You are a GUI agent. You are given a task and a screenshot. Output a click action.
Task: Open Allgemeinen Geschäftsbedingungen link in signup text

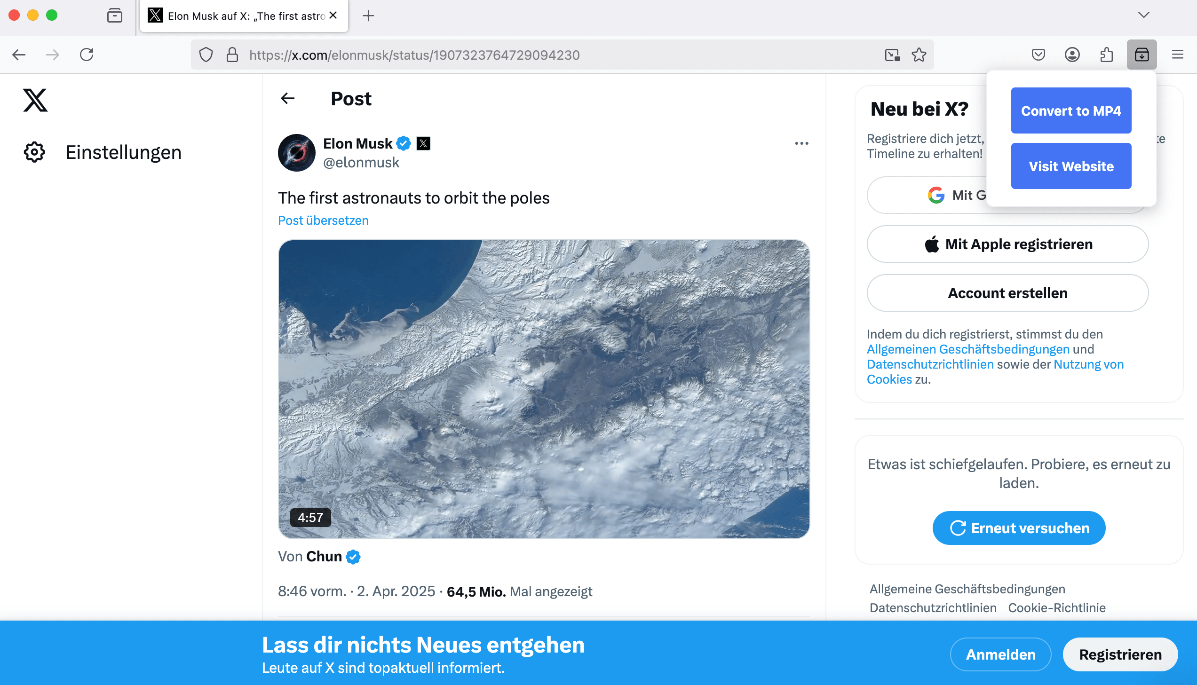coord(968,349)
